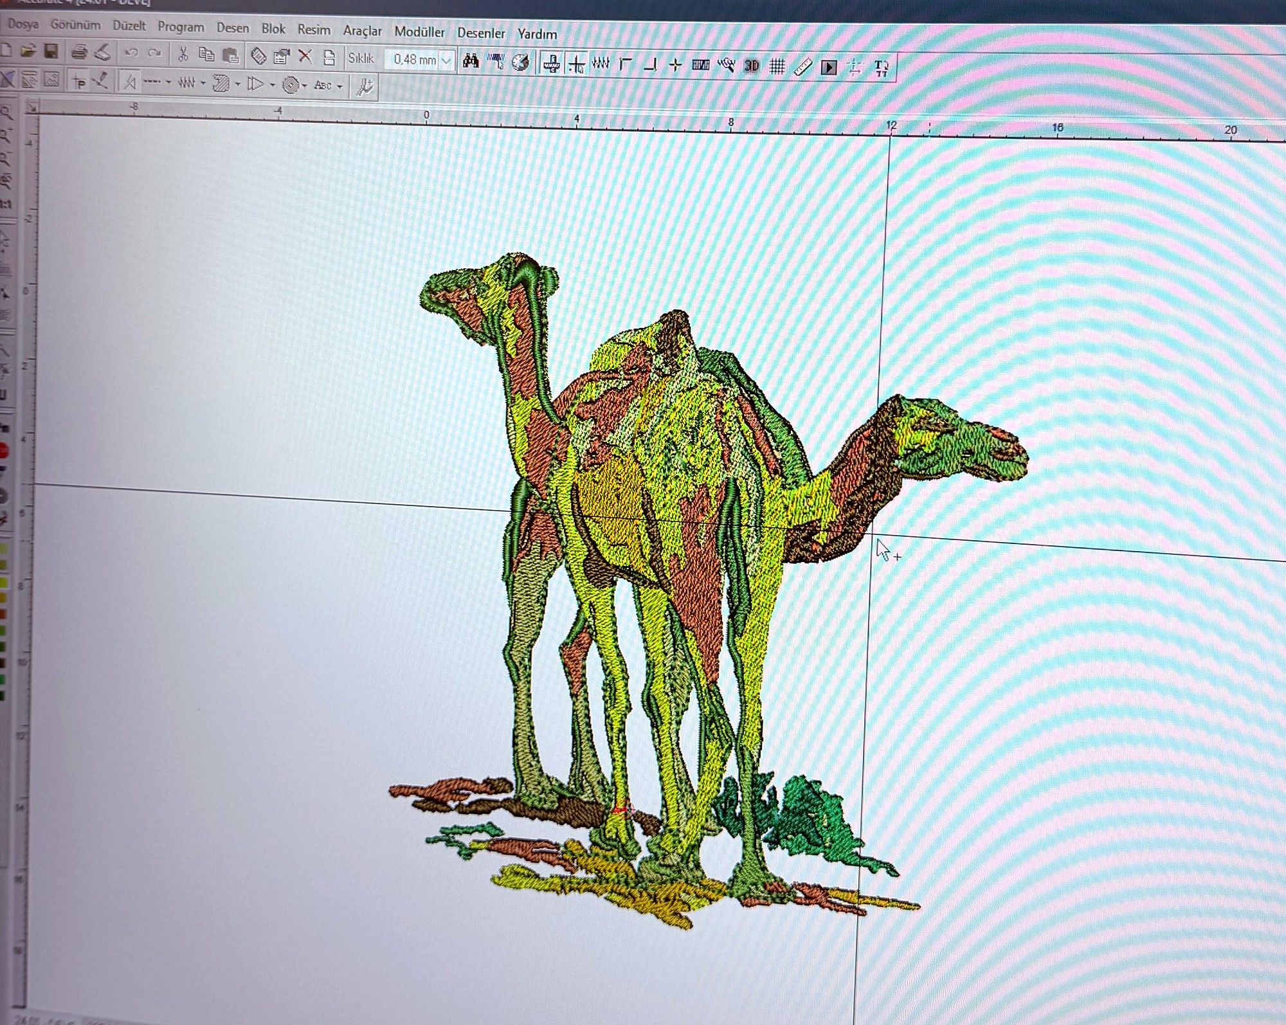Expand the hatched fill stitch dropdown
Image resolution: width=1286 pixels, height=1025 pixels.
238,84
